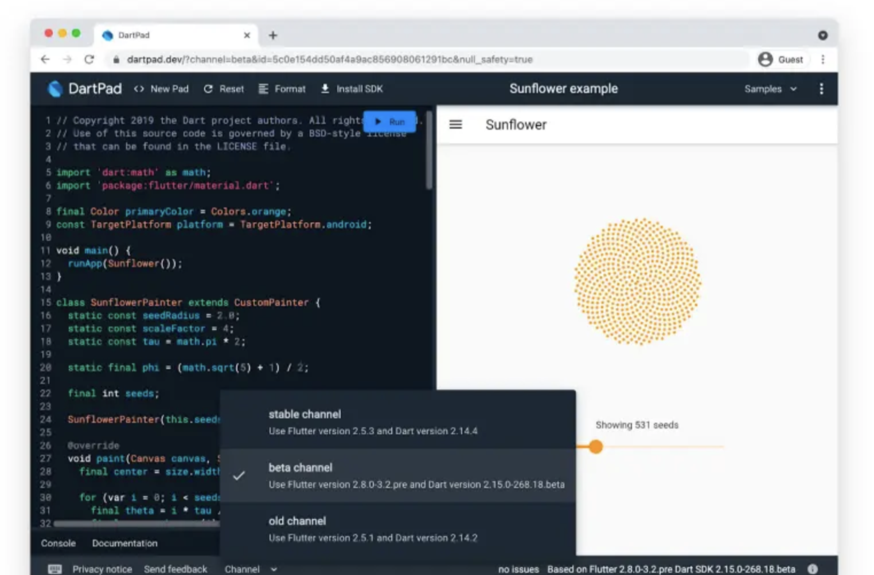Click the DartPad tab favicon
The height and width of the screenshot is (575, 874).
click(x=107, y=35)
